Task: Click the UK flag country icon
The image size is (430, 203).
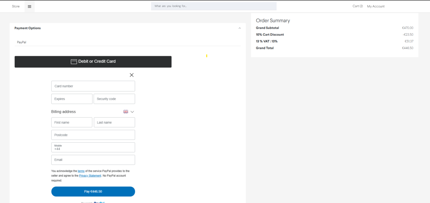Action: (x=125, y=112)
